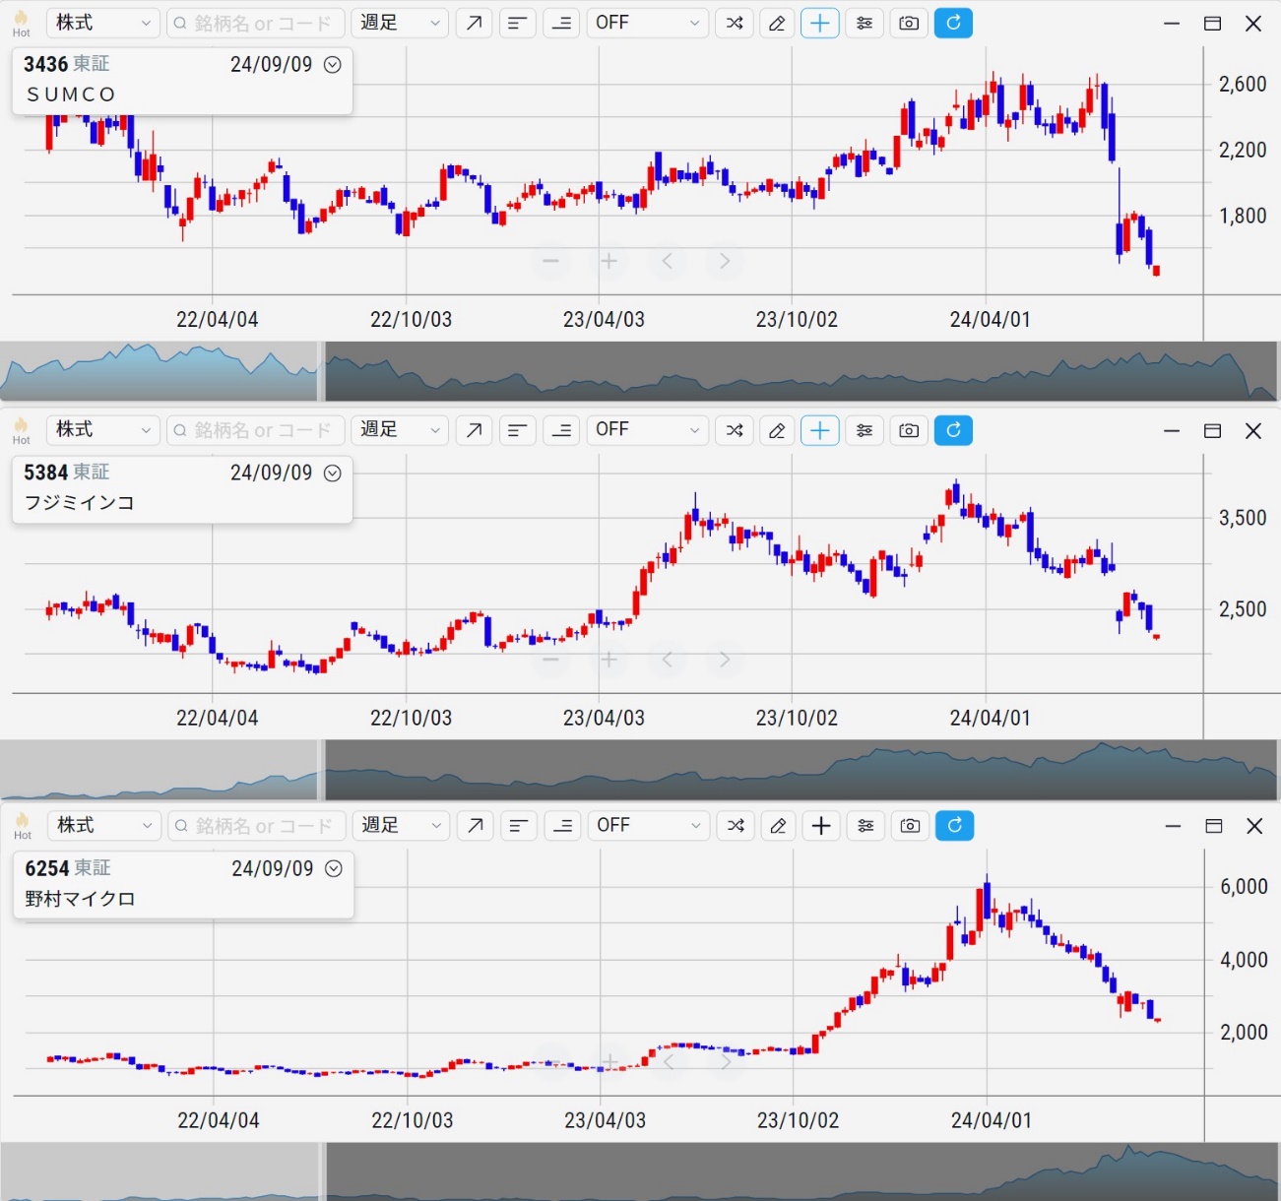
Task: Open the 週足 timeframe dropdown in フジミインコ chart
Action: [399, 430]
